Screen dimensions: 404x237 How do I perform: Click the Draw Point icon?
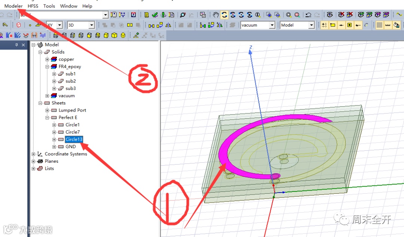click(x=30, y=25)
